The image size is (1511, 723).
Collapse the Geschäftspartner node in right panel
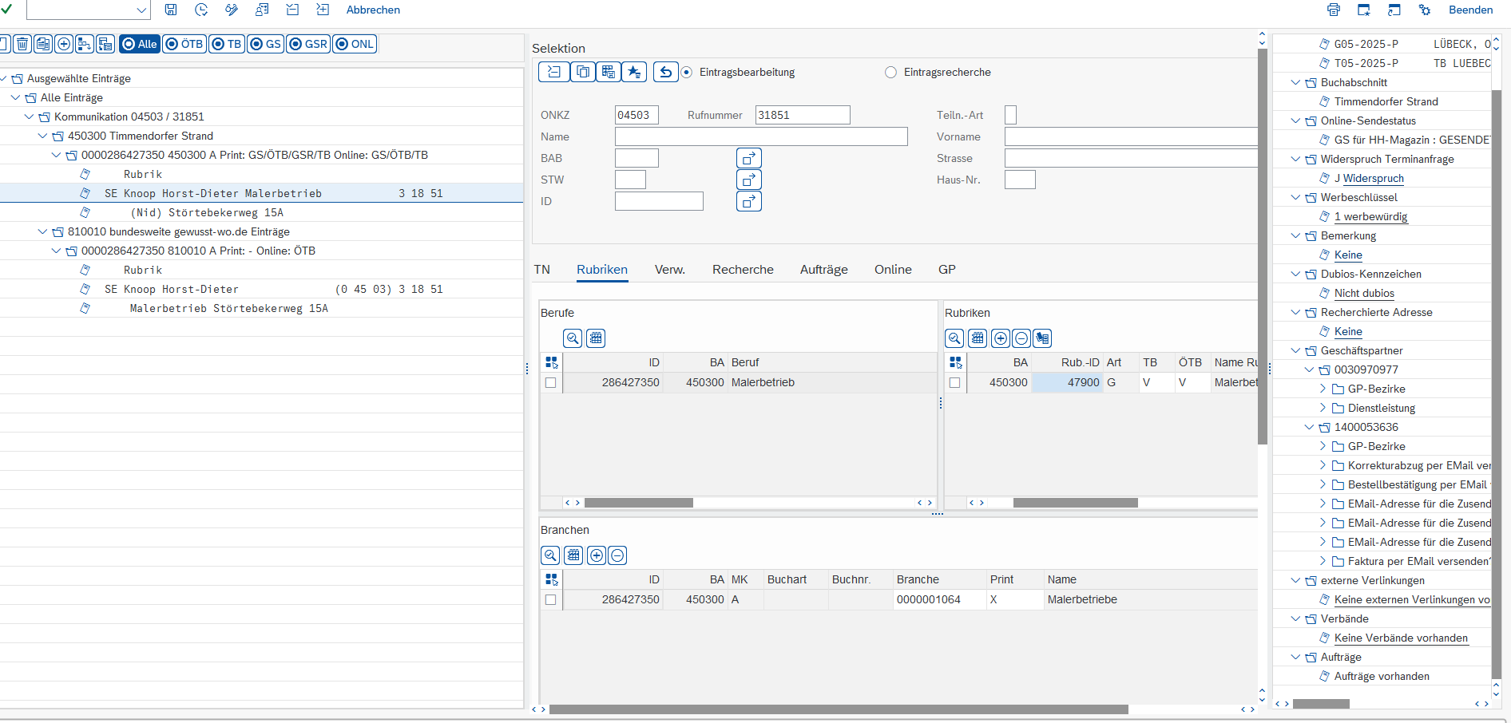point(1296,350)
